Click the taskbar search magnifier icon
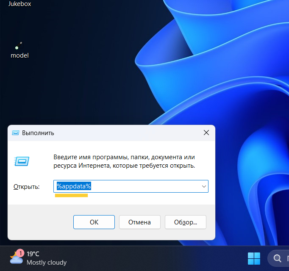The height and width of the screenshot is (271, 289). coord(277,258)
